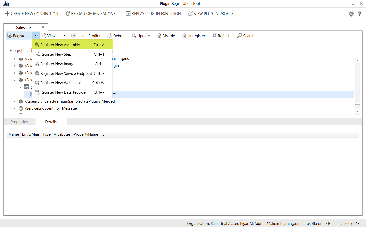The width and height of the screenshot is (366, 227).
Task: Select Register New Service Endpoint entry
Action: click(72, 73)
